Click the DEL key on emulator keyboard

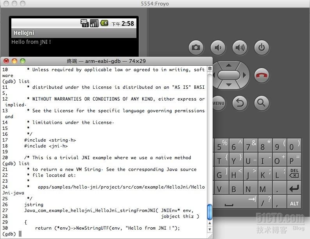(294, 174)
